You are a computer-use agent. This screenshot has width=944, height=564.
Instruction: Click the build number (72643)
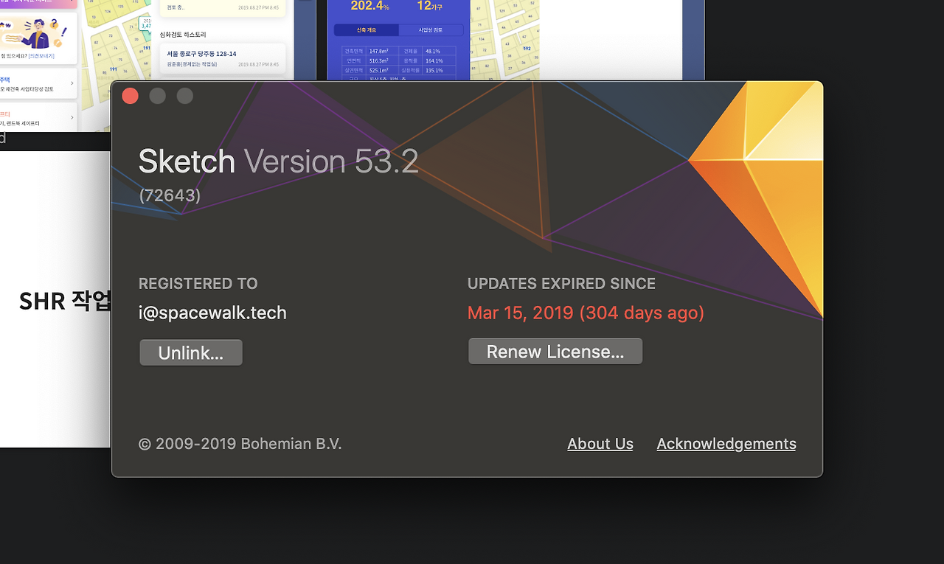[170, 195]
